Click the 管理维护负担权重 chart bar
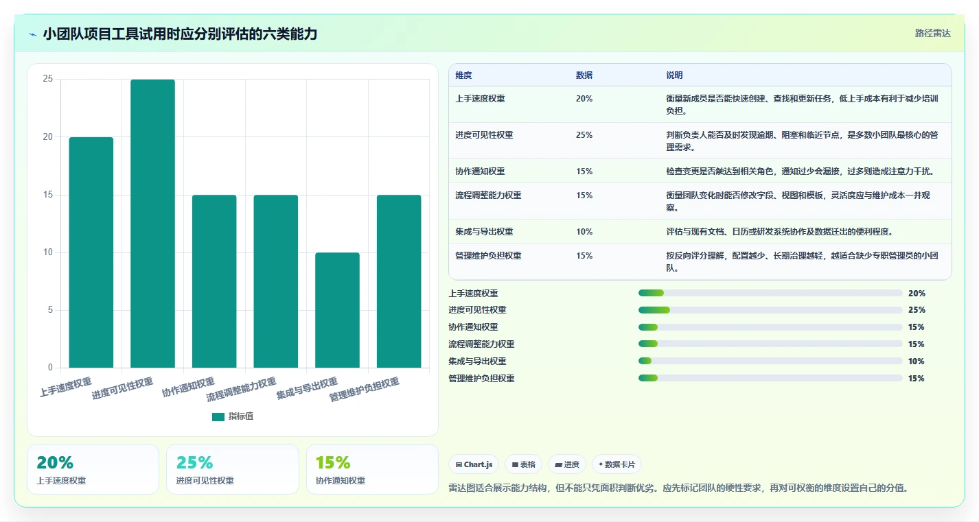The width and height of the screenshot is (979, 522). coord(399,281)
